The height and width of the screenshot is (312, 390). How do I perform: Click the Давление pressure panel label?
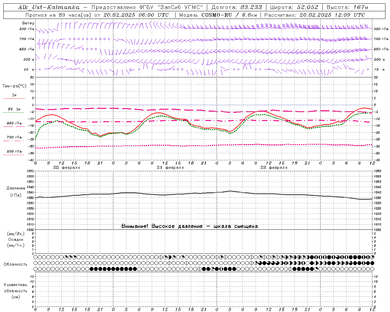click(16, 188)
